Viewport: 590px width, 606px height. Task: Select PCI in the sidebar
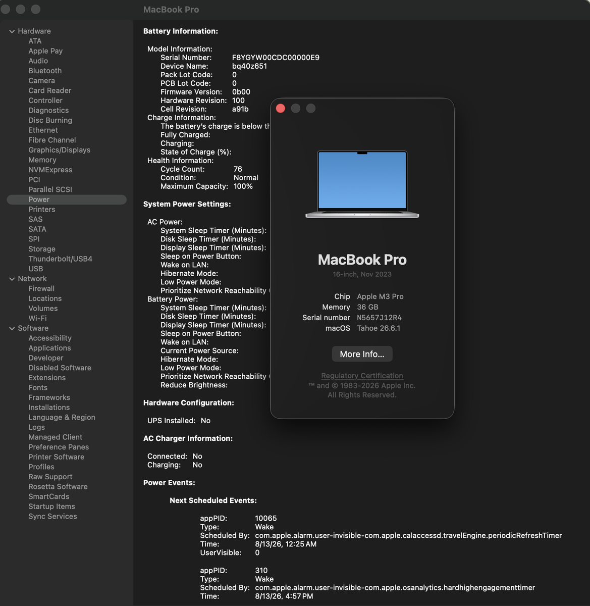click(x=34, y=180)
